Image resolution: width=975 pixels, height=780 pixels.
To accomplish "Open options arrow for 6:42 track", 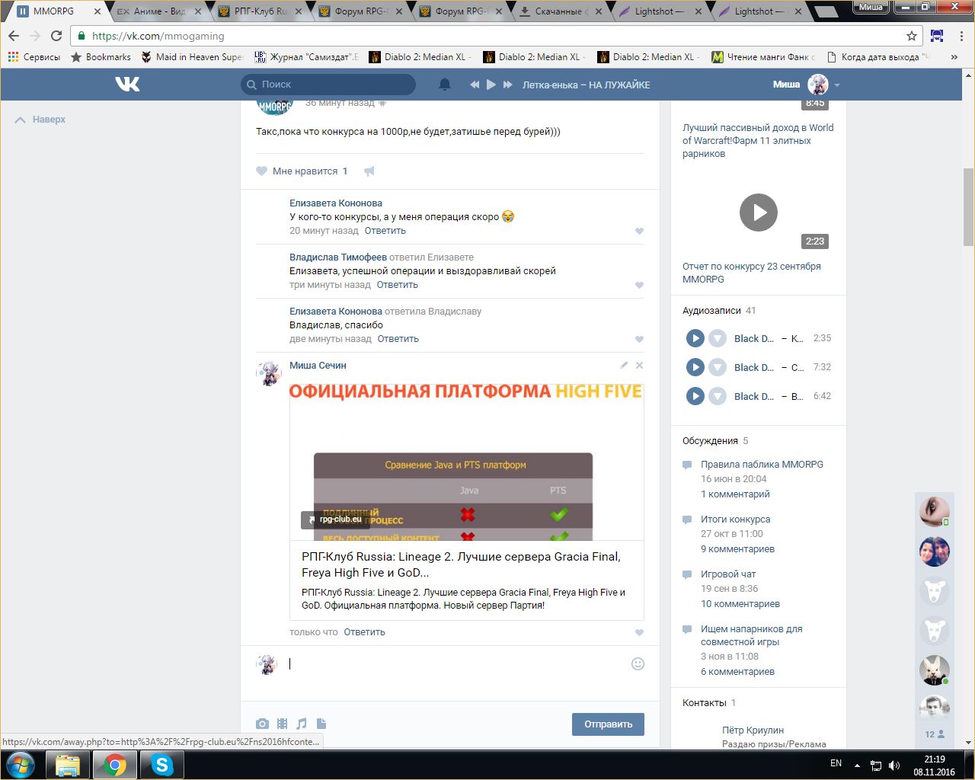I will click(718, 396).
